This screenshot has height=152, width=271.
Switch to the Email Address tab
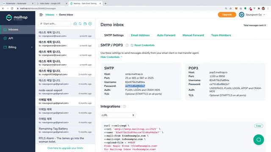(140, 35)
